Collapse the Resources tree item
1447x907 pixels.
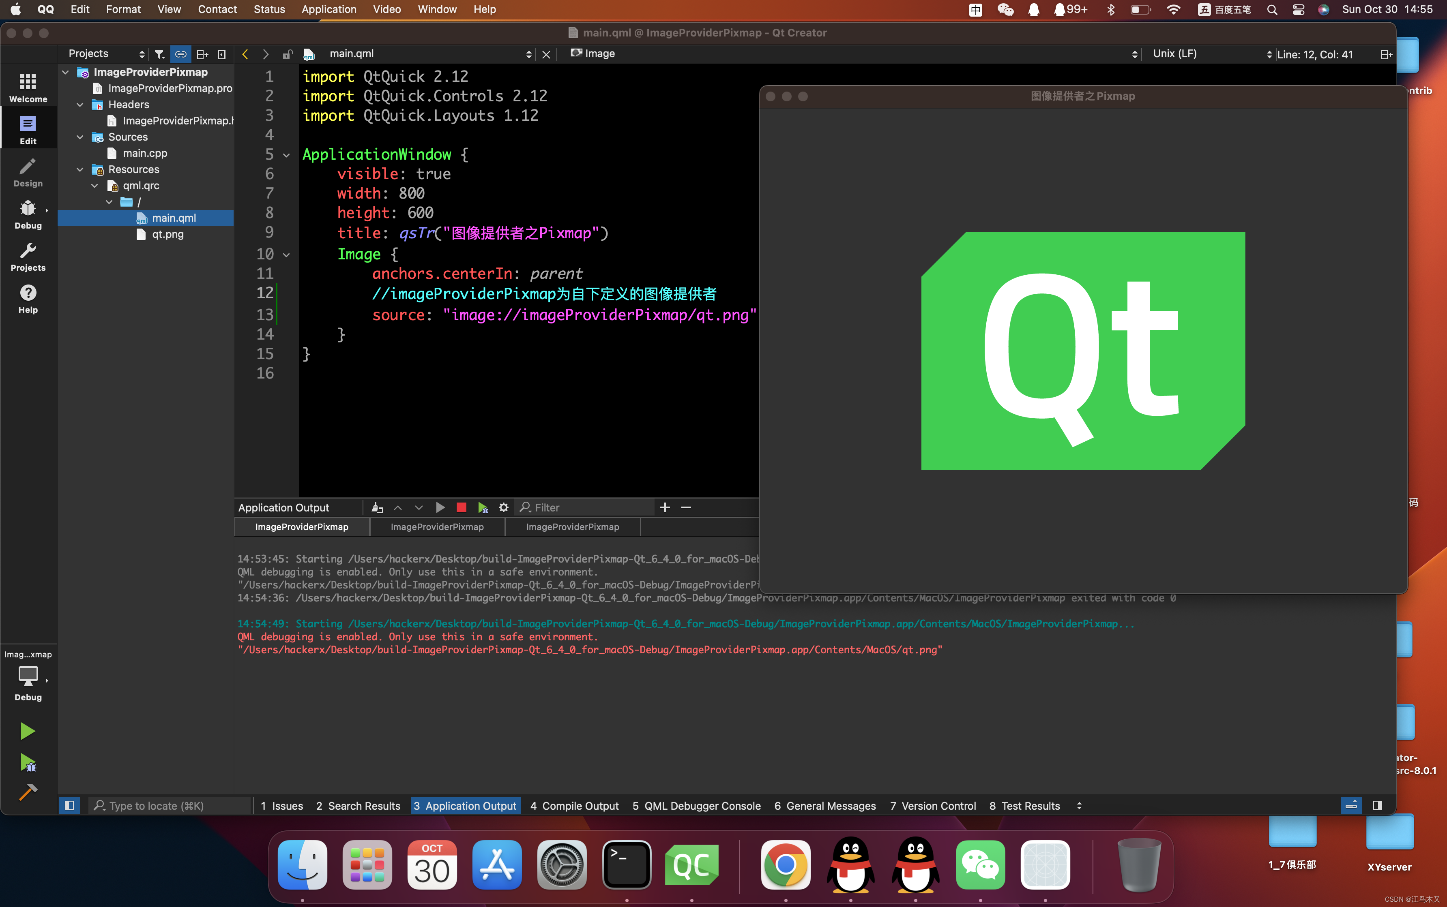[x=80, y=169]
